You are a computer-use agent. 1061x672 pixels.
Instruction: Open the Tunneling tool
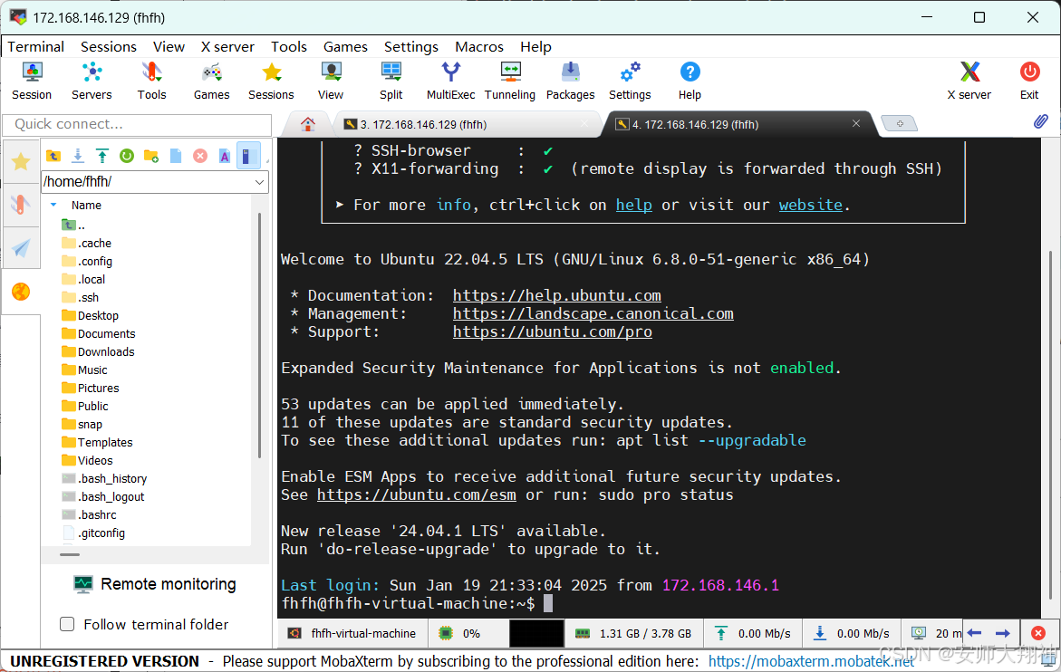[509, 80]
